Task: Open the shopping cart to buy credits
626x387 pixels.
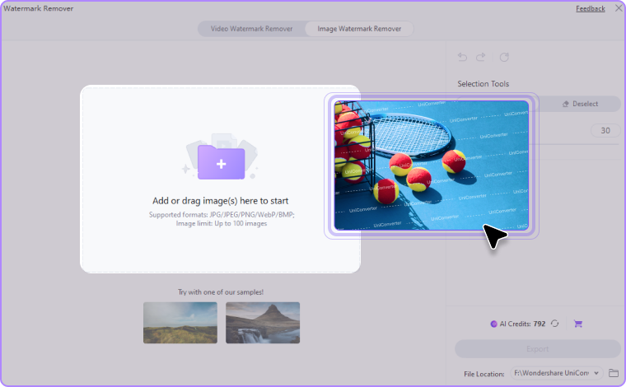Action: point(577,324)
